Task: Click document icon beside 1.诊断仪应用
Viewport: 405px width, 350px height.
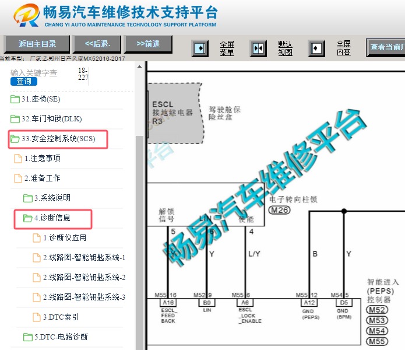Action: coord(37,238)
